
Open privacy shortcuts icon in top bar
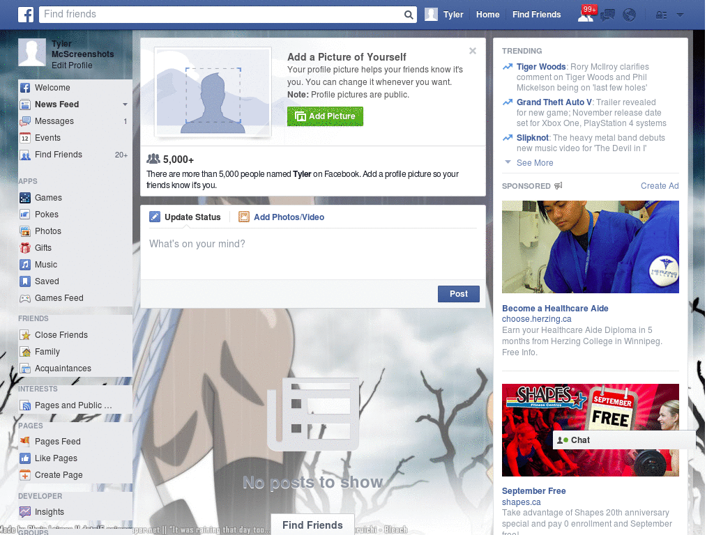click(x=661, y=15)
